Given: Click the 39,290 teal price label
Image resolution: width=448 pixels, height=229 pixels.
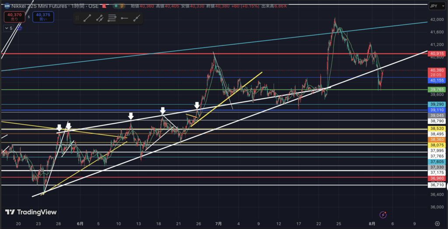Looking at the screenshot, I should tap(437, 104).
